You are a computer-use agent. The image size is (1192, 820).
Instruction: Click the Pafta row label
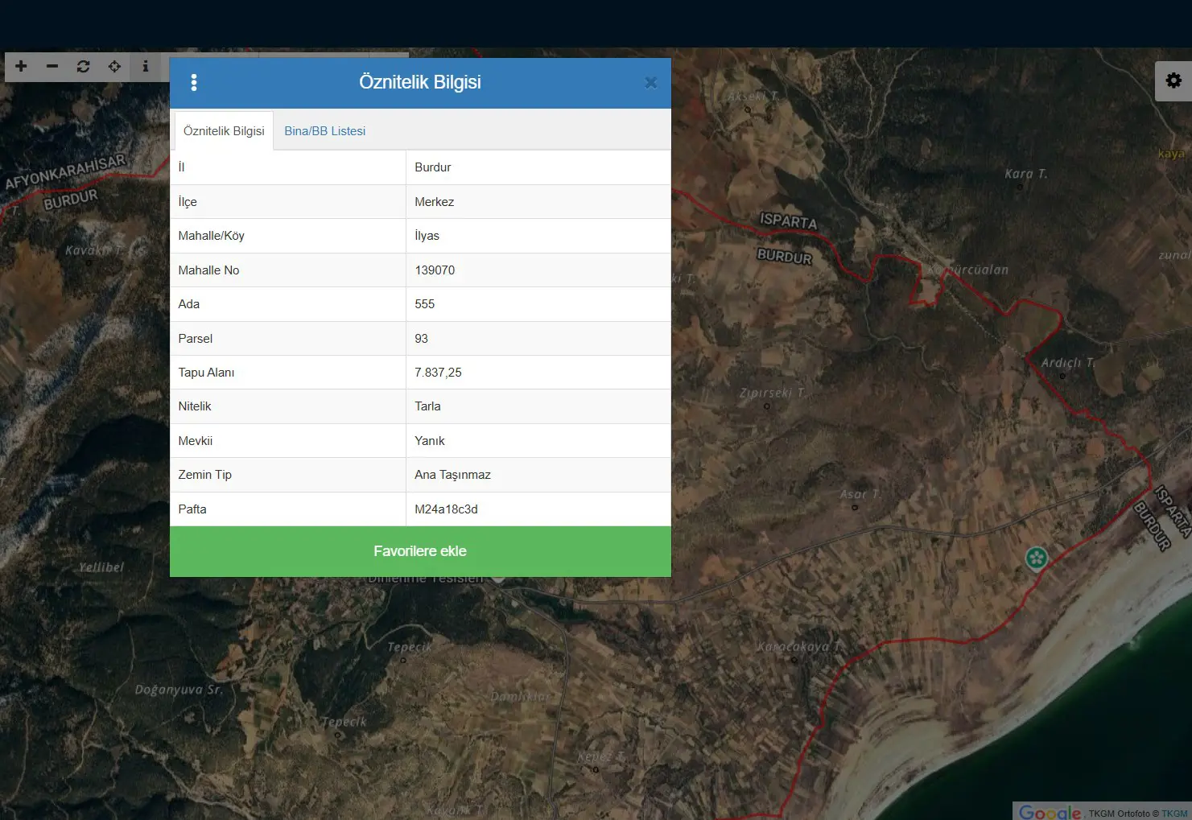192,509
